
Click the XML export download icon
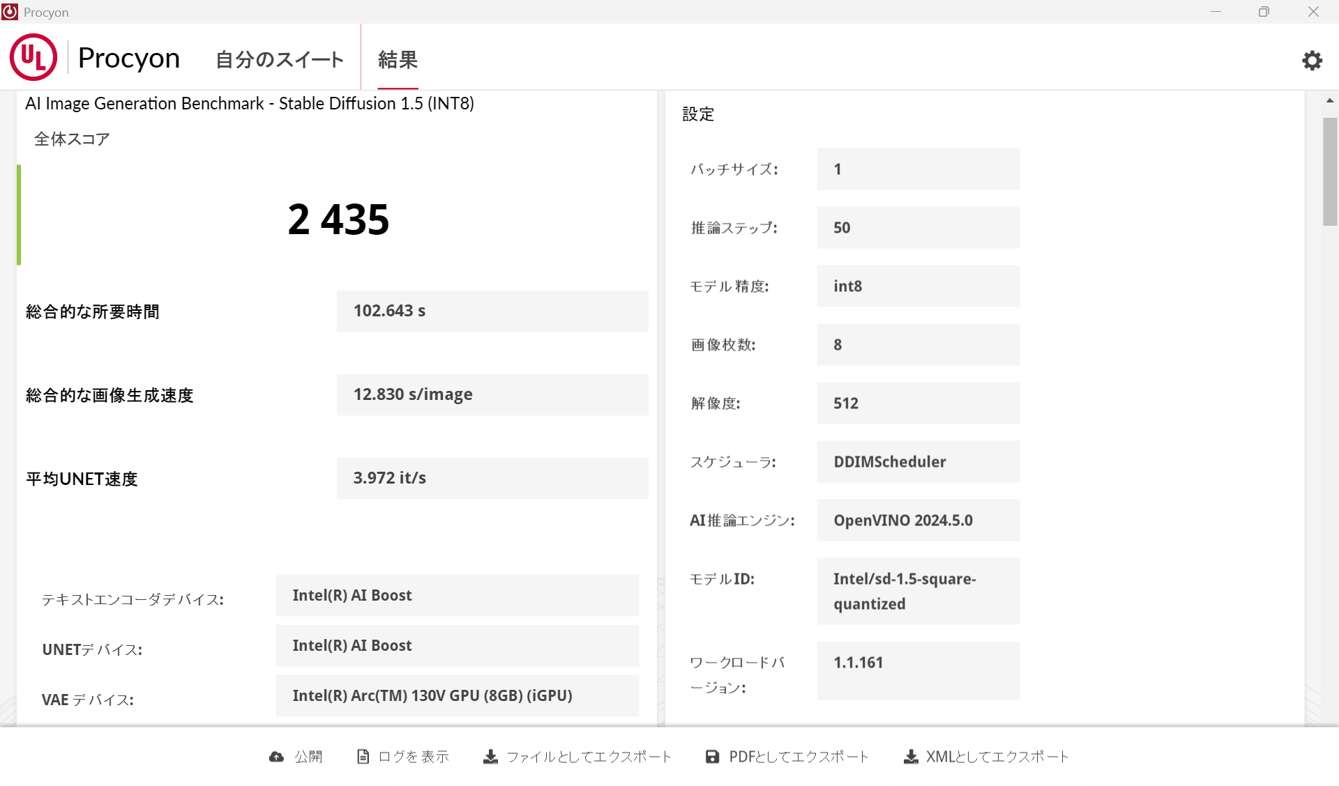point(910,757)
